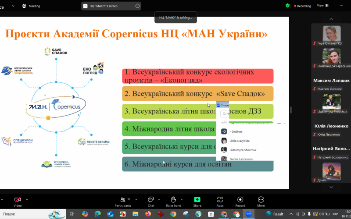351x219 pixels.
Task: Click the red item 1 Екопогляд box
Action: [x=198, y=76]
